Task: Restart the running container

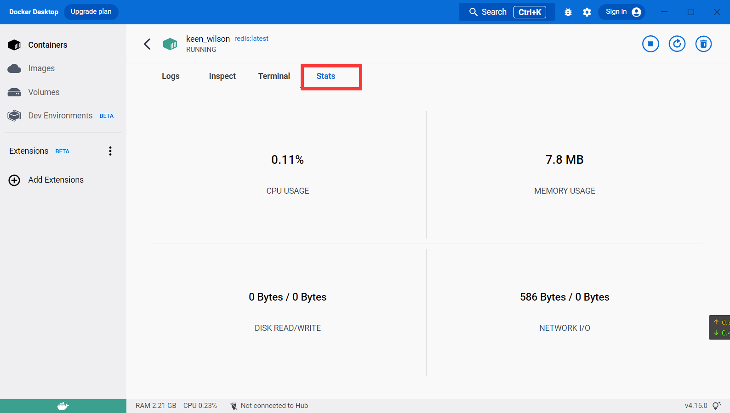Action: (x=677, y=44)
